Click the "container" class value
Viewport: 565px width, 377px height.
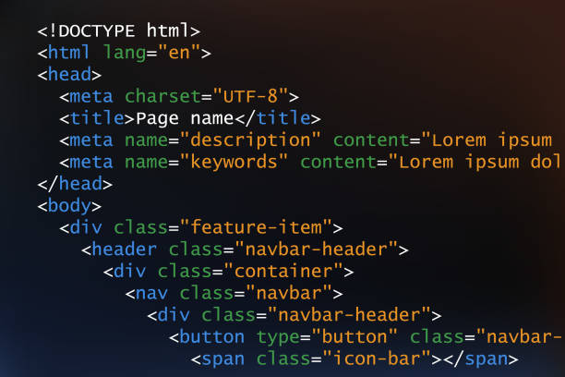(283, 272)
